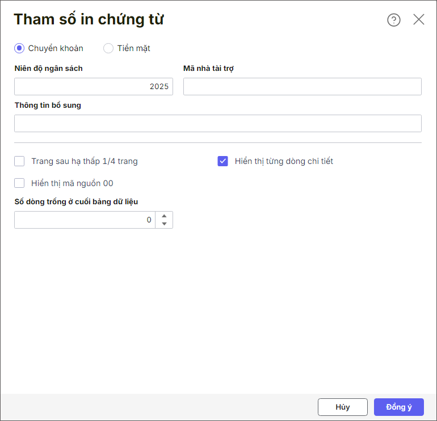Image resolution: width=437 pixels, height=421 pixels.
Task: Select the Chuyển khoản radio option
Action: click(19, 48)
